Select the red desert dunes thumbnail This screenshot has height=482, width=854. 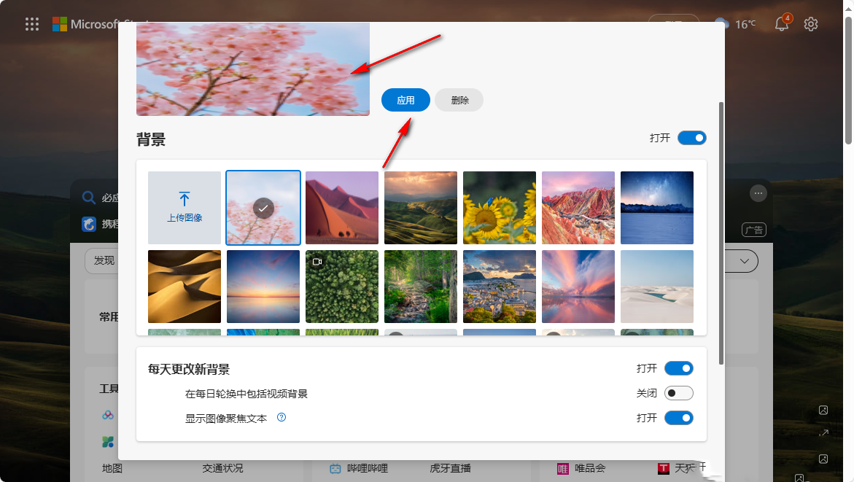(342, 208)
